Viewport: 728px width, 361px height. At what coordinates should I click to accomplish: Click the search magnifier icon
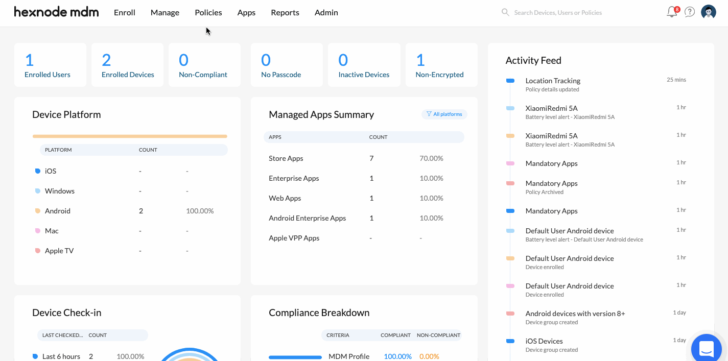pyautogui.click(x=505, y=12)
